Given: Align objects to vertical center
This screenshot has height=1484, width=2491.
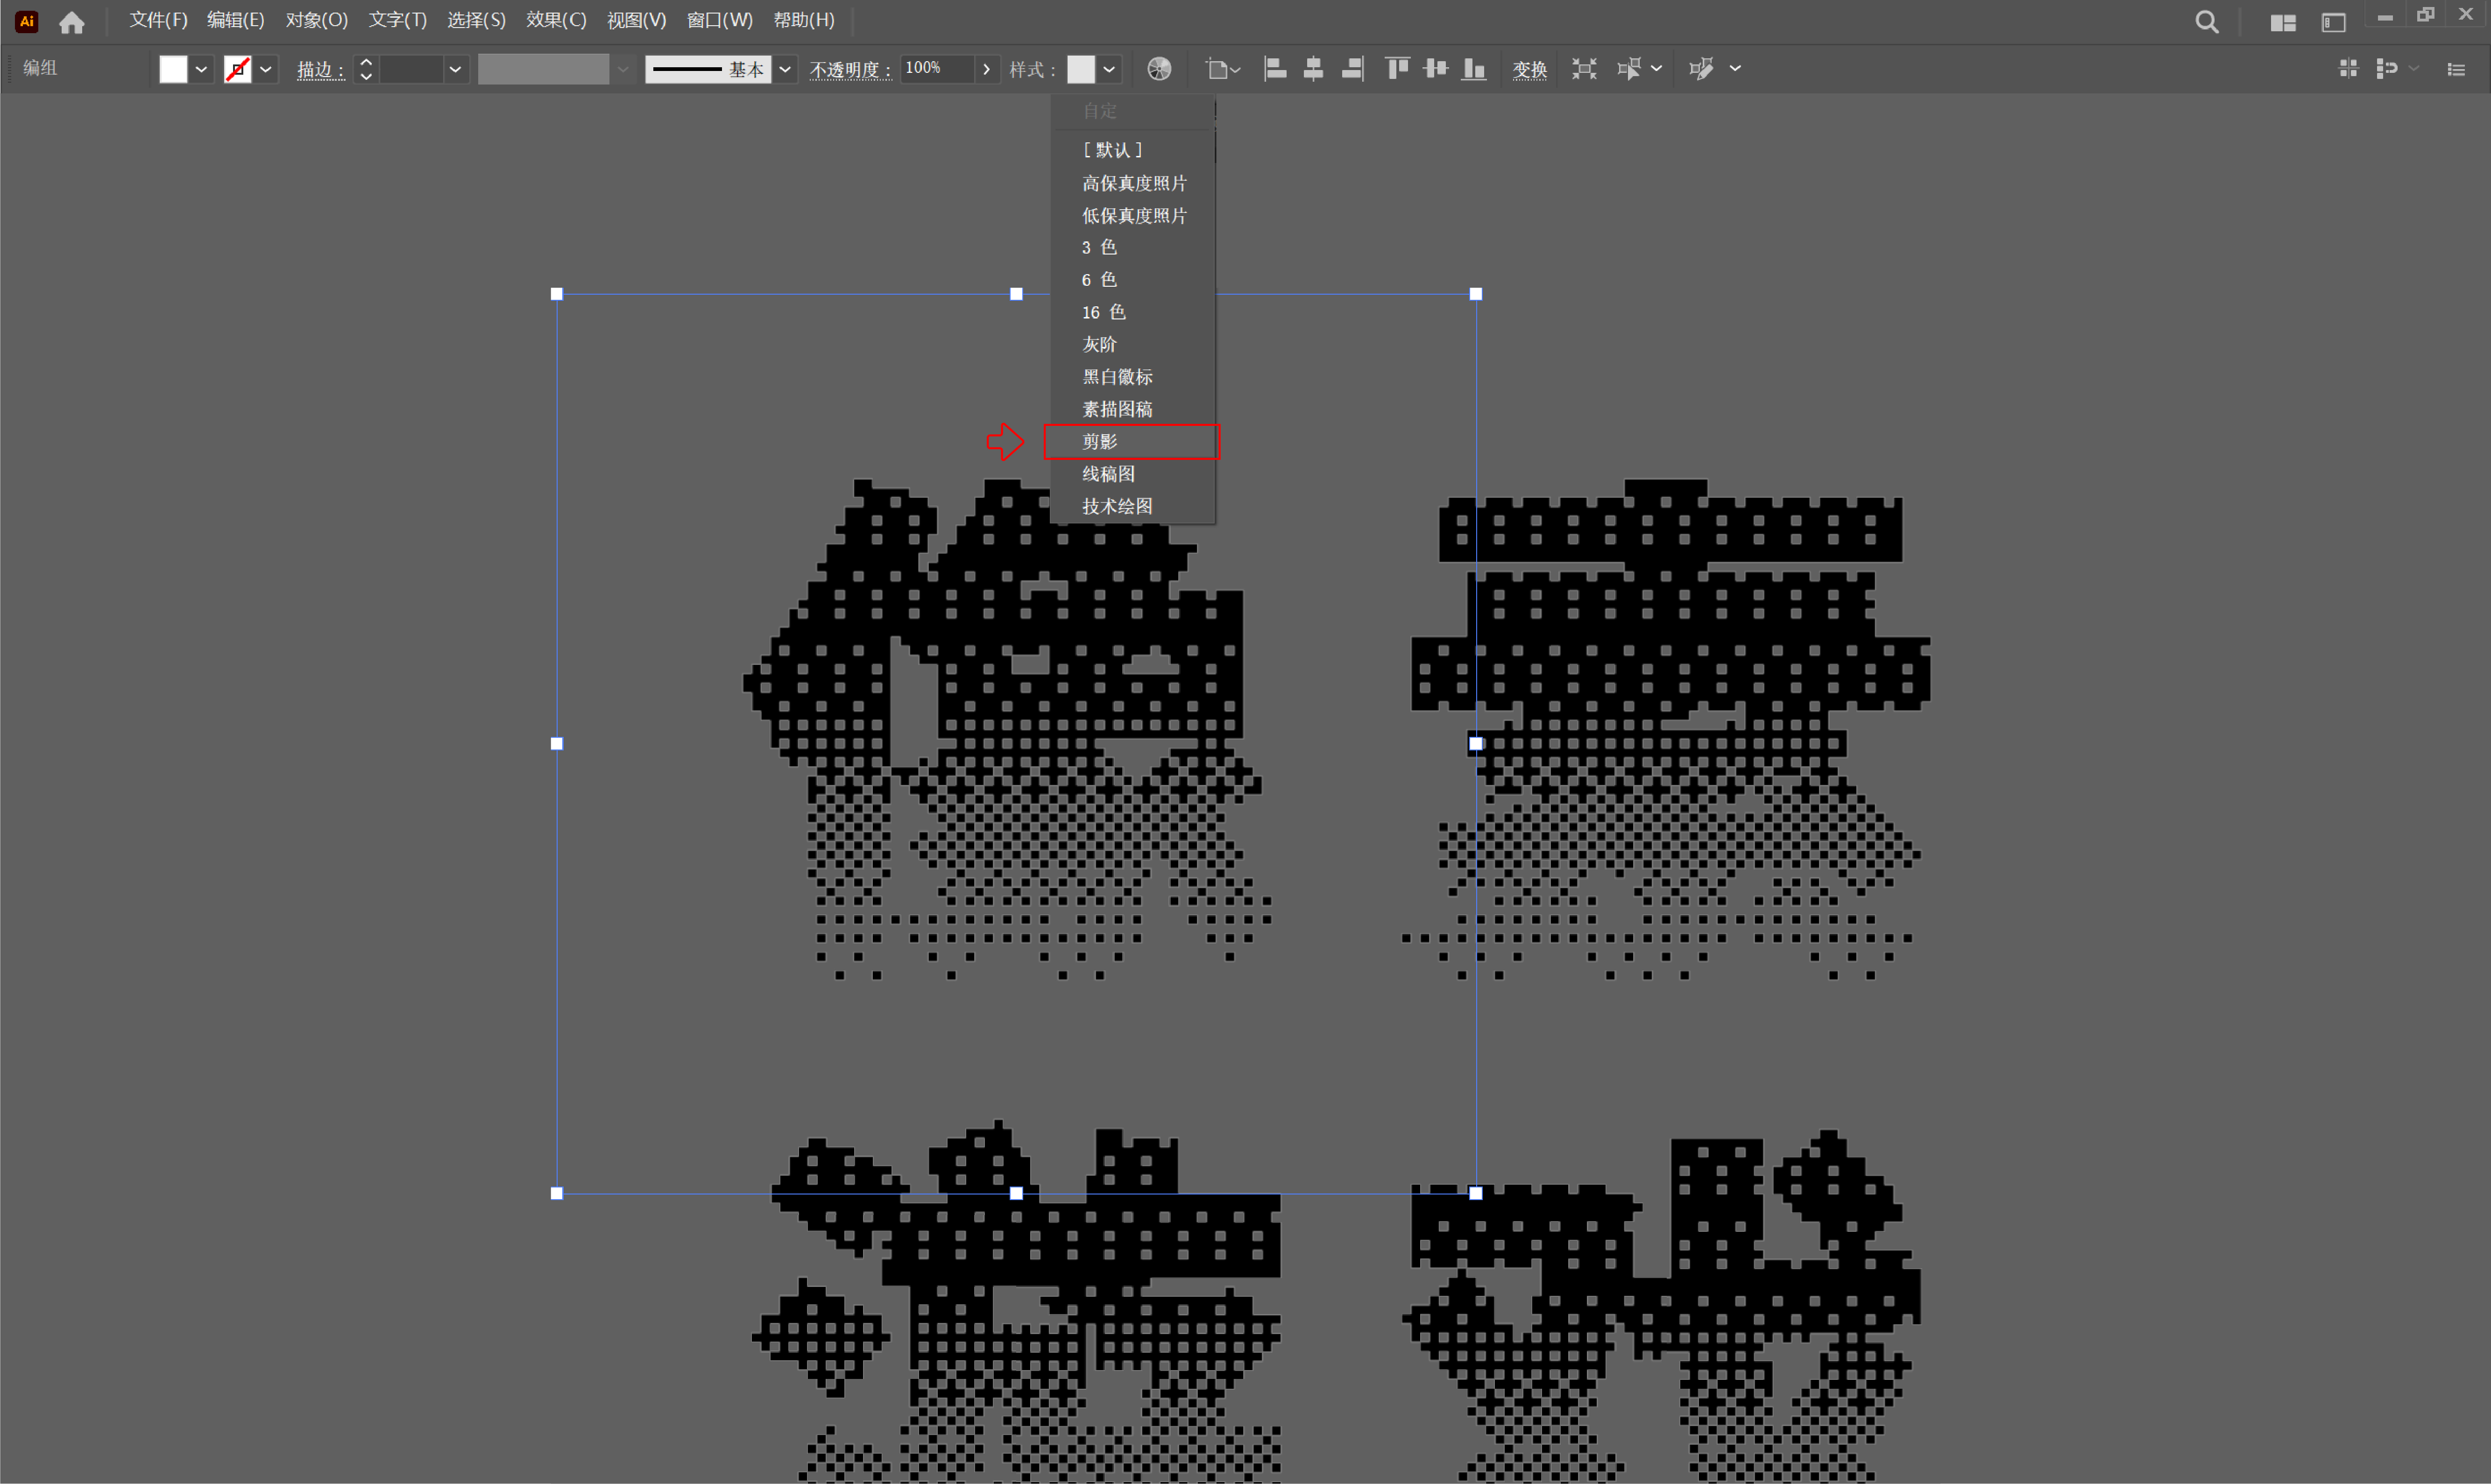Looking at the screenshot, I should (x=1436, y=69).
